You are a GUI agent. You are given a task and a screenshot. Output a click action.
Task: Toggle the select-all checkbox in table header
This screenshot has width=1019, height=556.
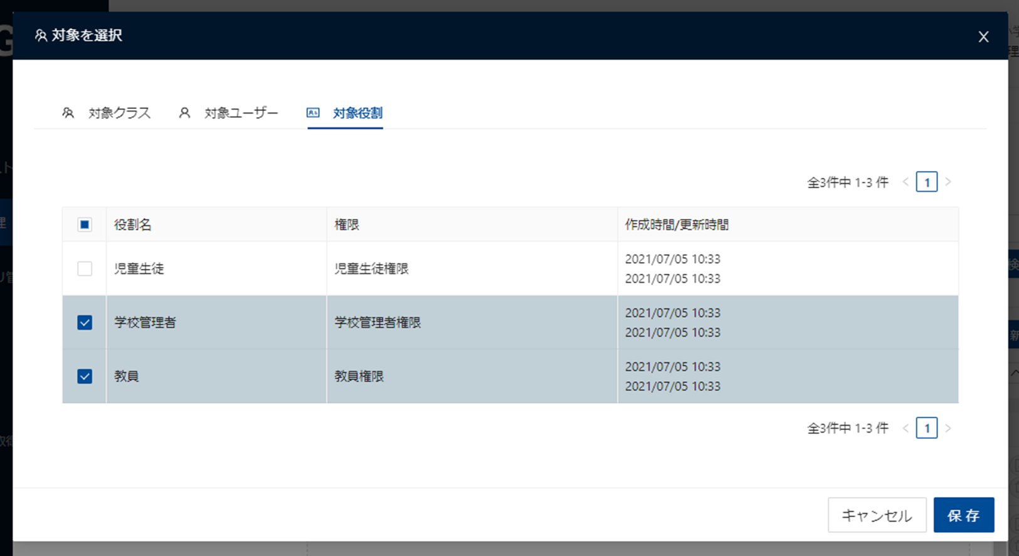[85, 225]
